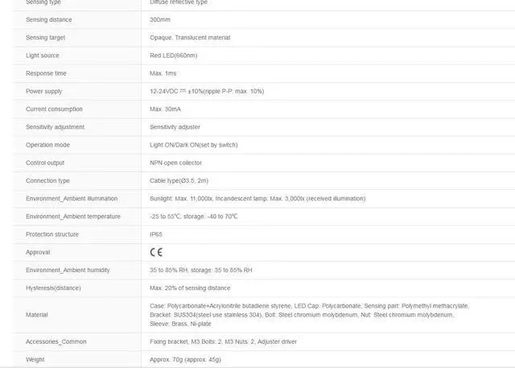Image resolution: width=515 pixels, height=368 pixels.
Task: Click the "Sensitivity adjustment" row label
Action: point(55,126)
